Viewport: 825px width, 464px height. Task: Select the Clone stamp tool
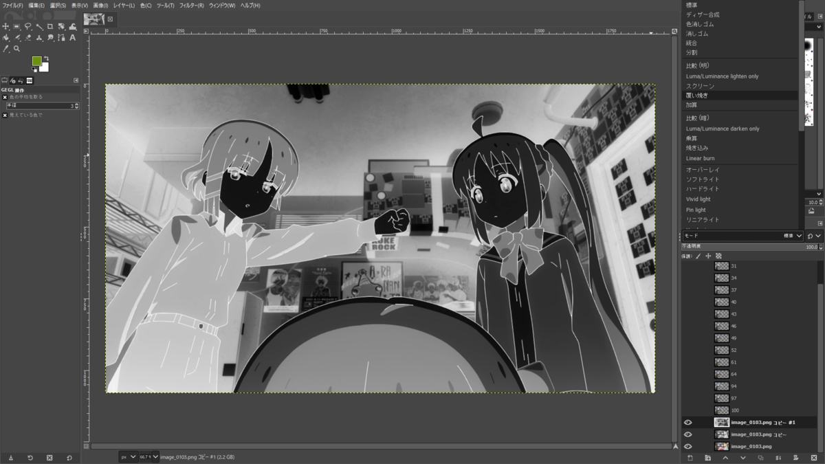pyautogui.click(x=40, y=38)
